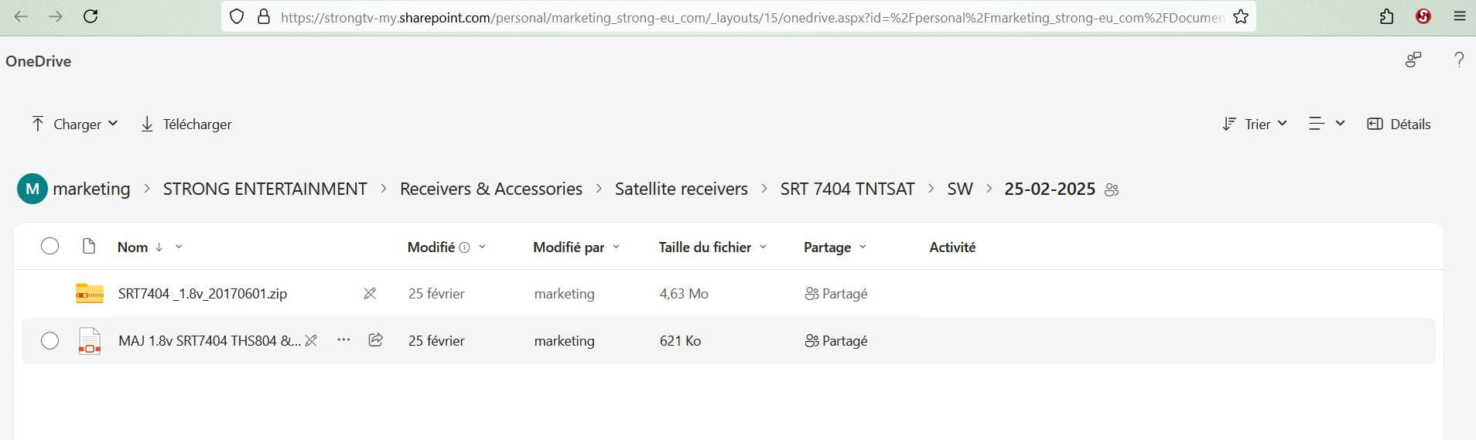The height and width of the screenshot is (440, 1476).
Task: Bookmark this page with the star icon
Action: click(1241, 16)
